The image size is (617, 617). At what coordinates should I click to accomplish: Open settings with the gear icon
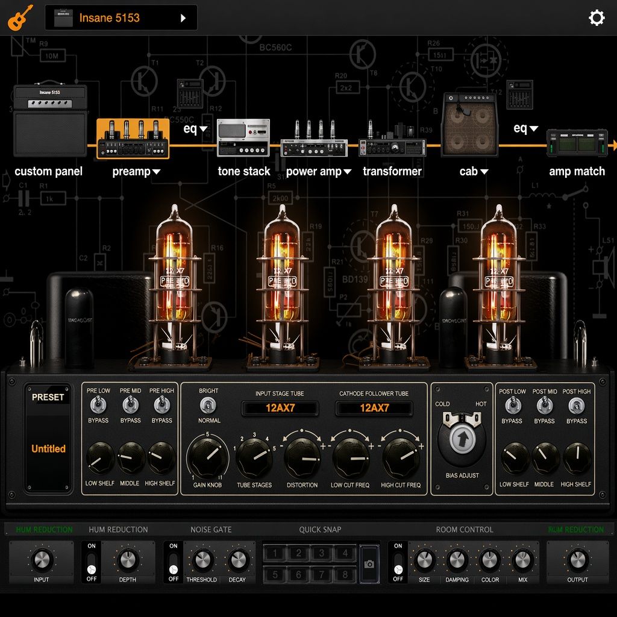(596, 17)
